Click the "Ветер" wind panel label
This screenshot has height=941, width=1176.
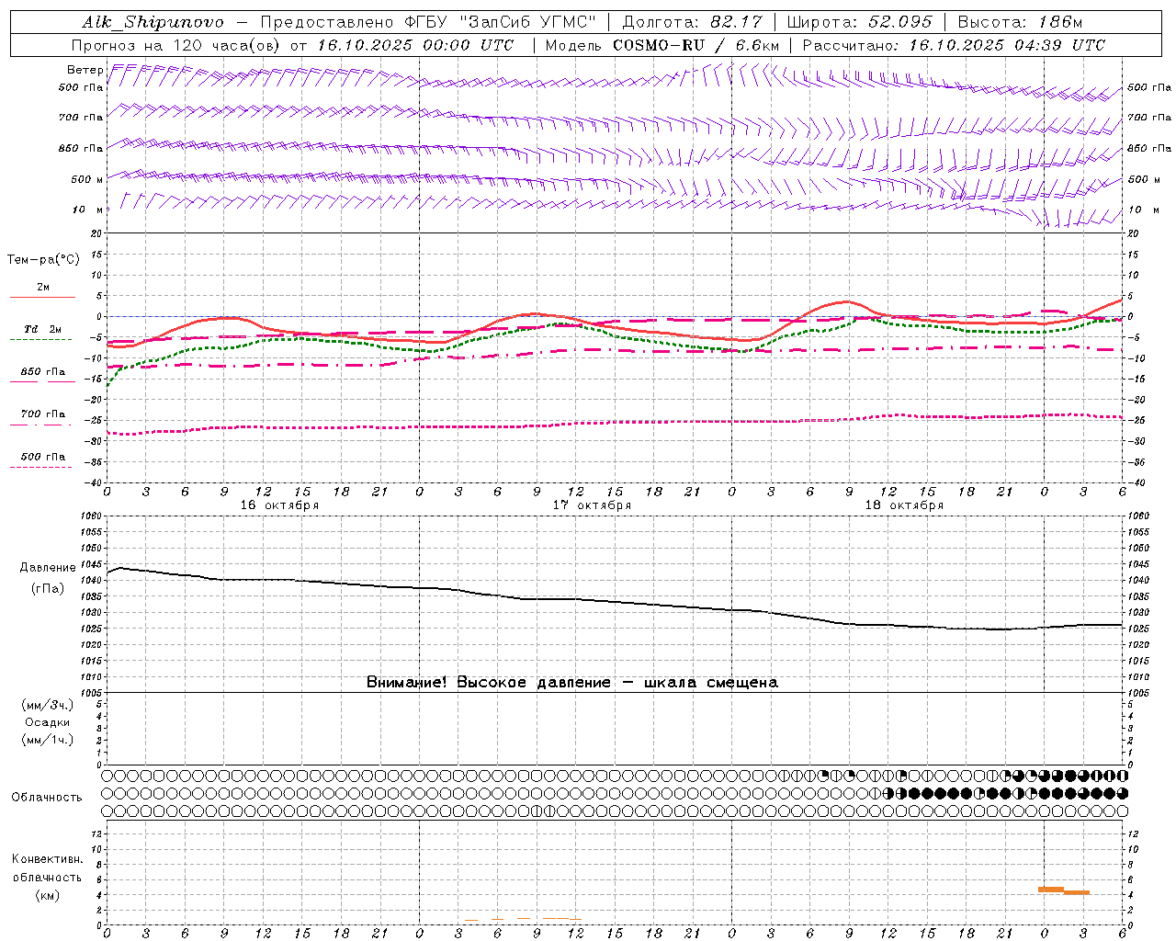click(x=85, y=70)
